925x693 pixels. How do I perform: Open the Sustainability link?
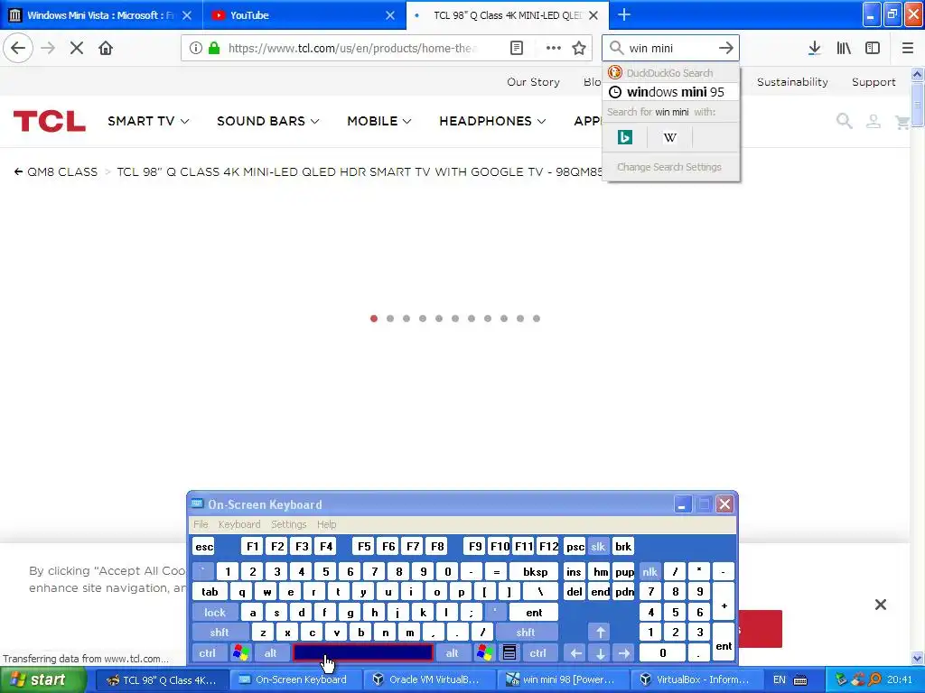pyautogui.click(x=792, y=82)
